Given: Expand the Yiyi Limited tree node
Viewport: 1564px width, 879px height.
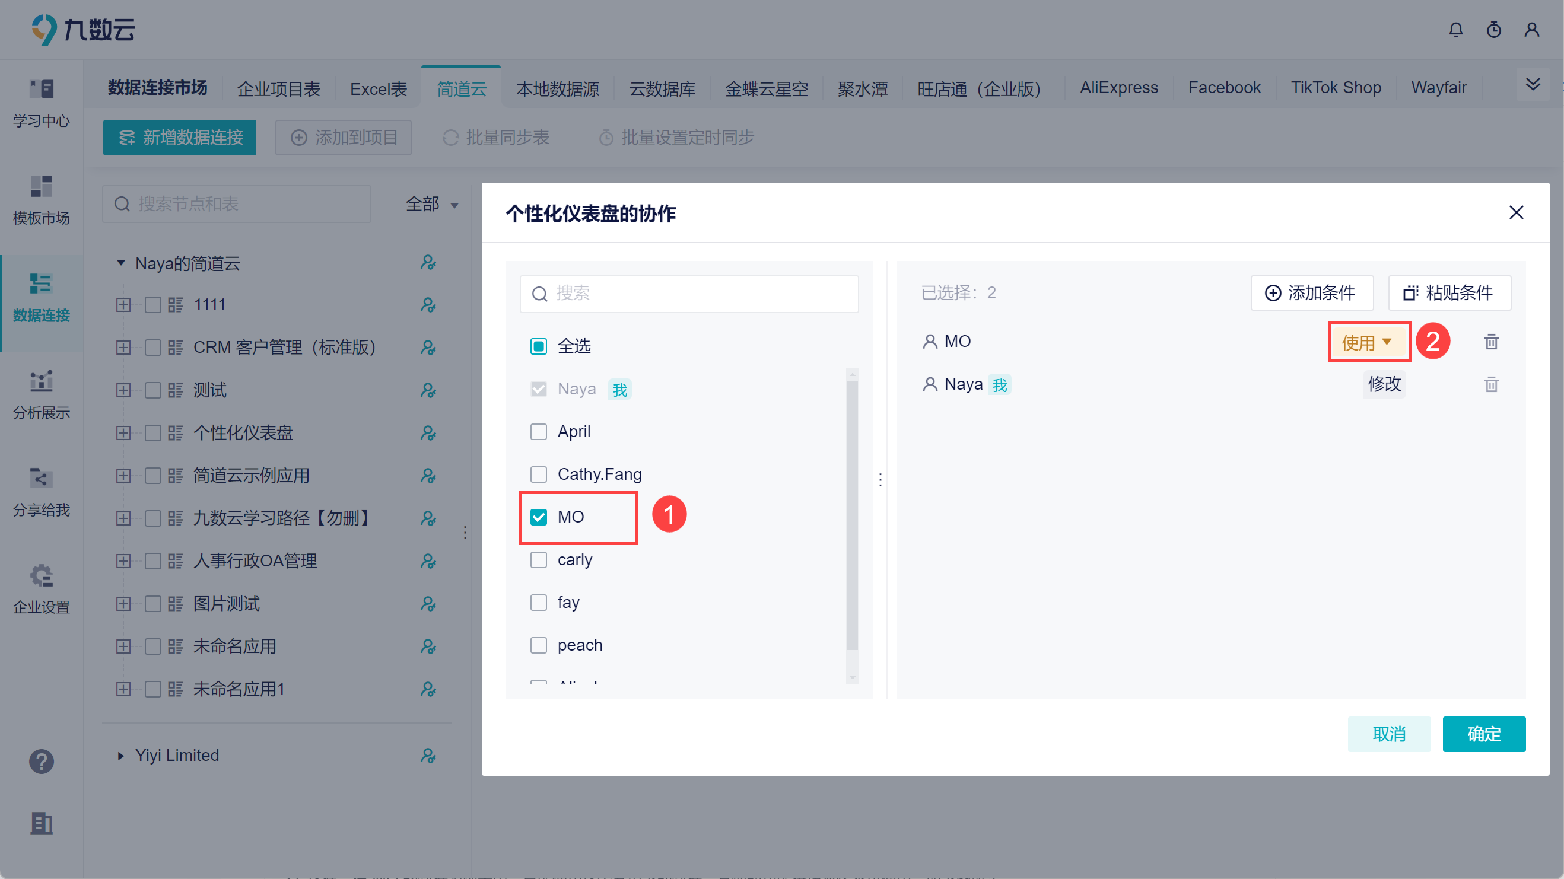Looking at the screenshot, I should tap(121, 755).
